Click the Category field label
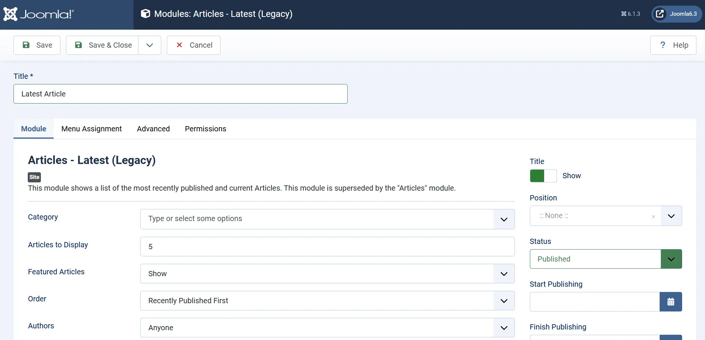 [x=43, y=217]
